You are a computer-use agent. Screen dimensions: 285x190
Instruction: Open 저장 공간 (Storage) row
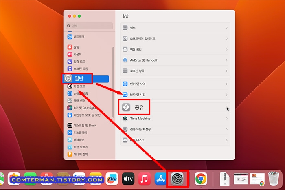[x=175, y=49]
